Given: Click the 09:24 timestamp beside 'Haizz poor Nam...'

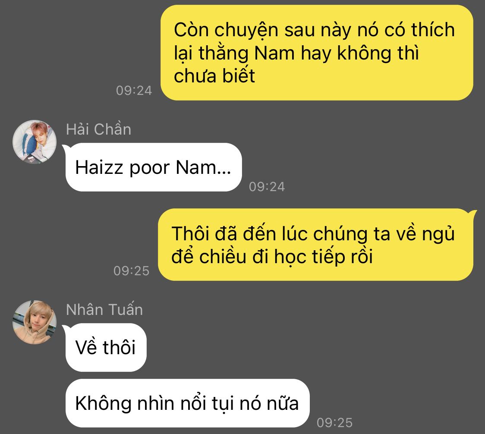Looking at the screenshot, I should tap(267, 186).
